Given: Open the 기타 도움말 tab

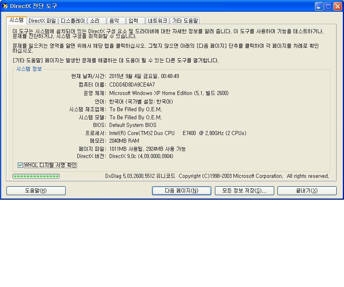Looking at the screenshot, I should coord(185,21).
